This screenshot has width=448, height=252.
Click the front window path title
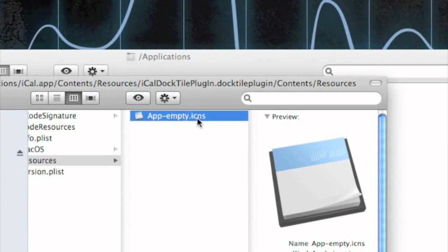[x=178, y=83]
